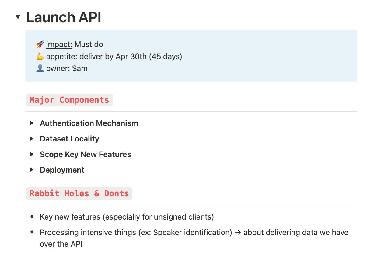
Task: Click the person silhouette emoji icon
Action: point(40,68)
